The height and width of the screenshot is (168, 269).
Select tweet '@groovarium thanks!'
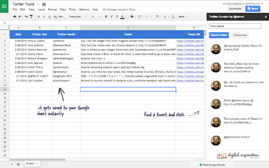coord(238,141)
